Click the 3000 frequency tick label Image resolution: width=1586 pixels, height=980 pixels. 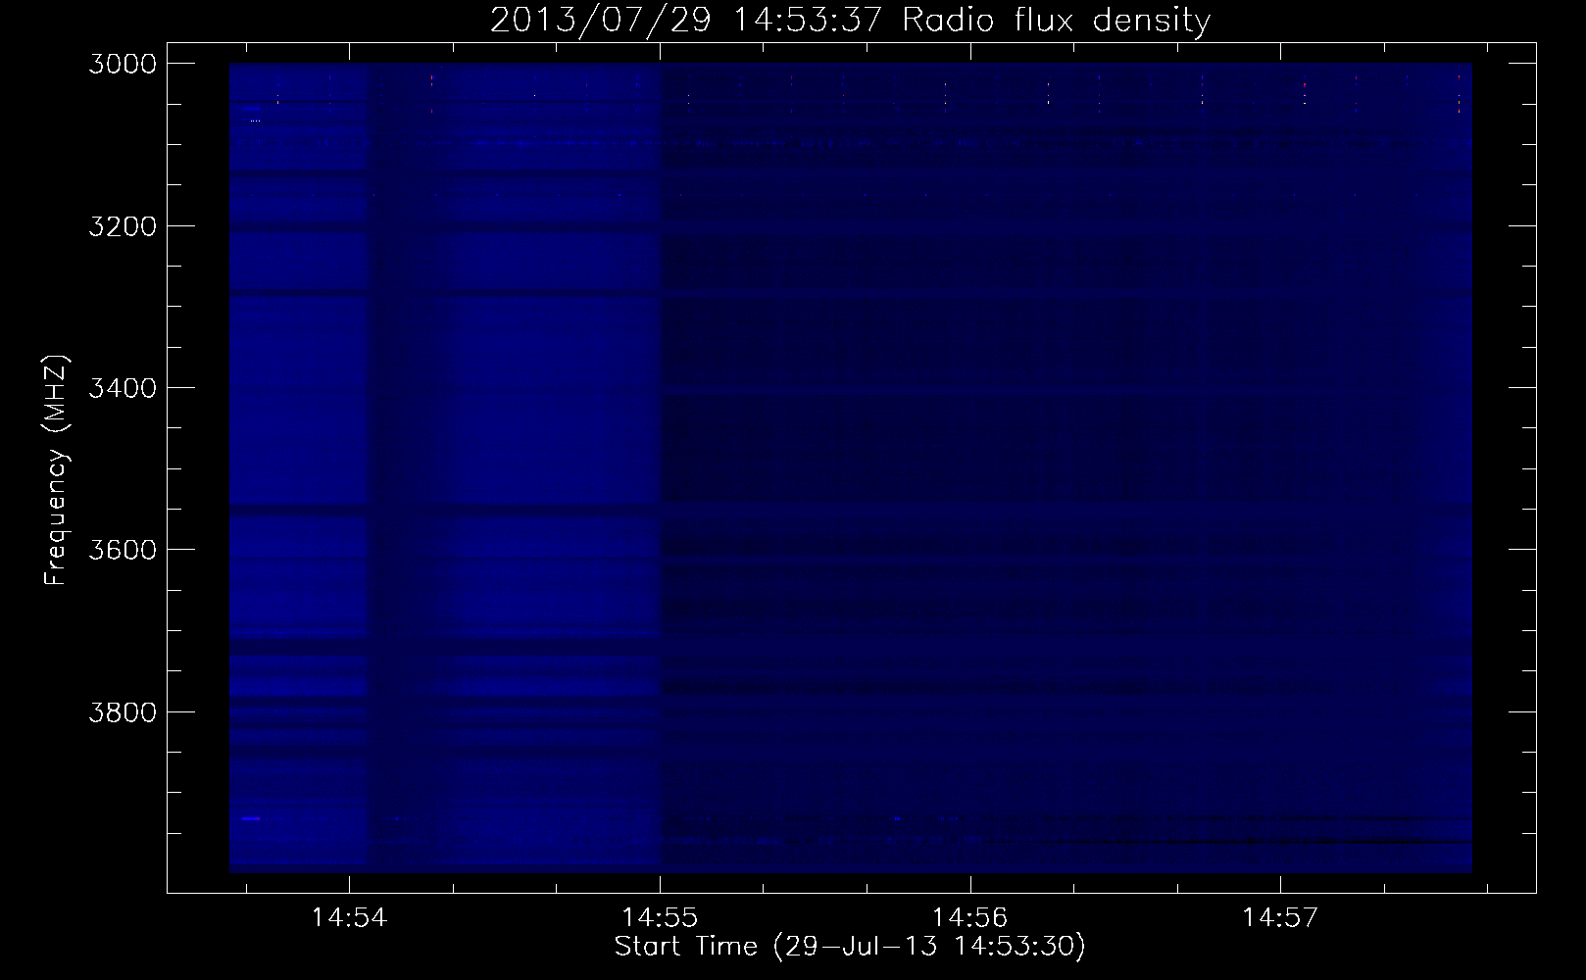coord(123,64)
